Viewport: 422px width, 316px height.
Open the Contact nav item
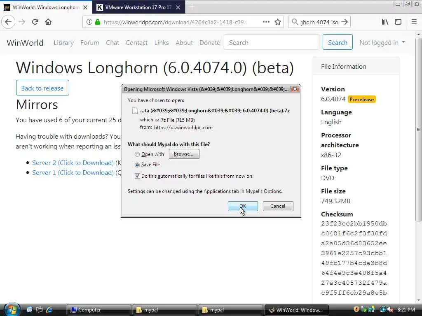click(136, 42)
